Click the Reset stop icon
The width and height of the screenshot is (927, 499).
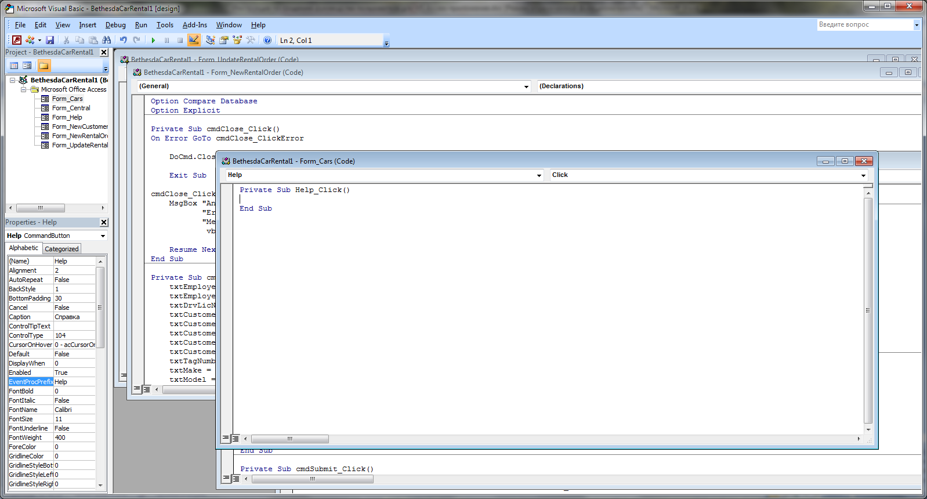[180, 40]
